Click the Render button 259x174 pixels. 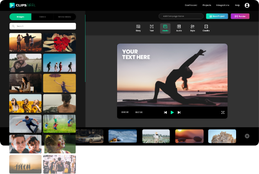coord(240,16)
